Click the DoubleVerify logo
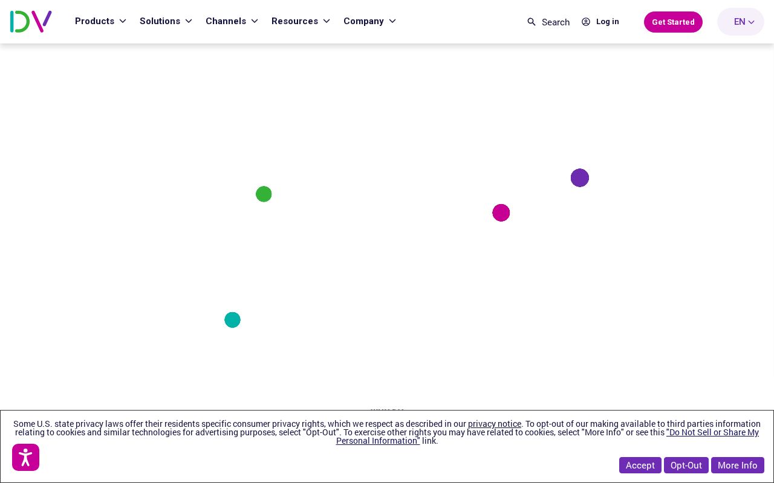Image resolution: width=774 pixels, height=483 pixels. click(31, 22)
